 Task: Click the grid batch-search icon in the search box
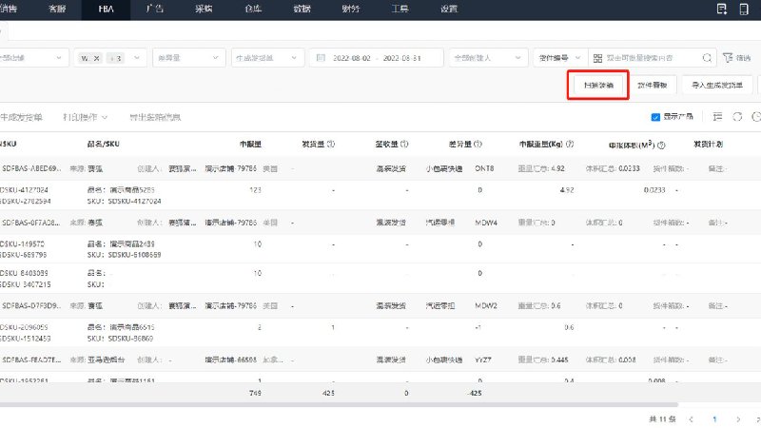(x=597, y=58)
